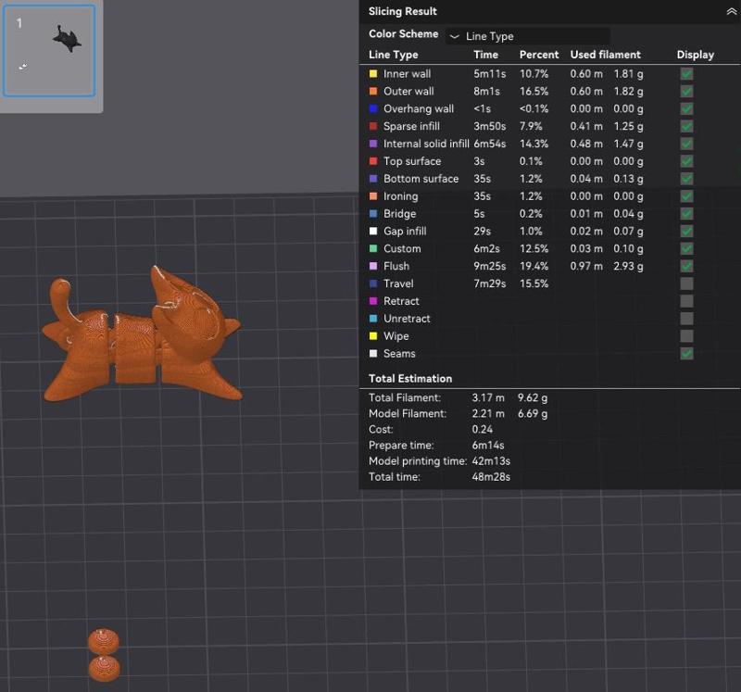Click the Ironing color swatch
This screenshot has width=741, height=692.
coord(373,196)
